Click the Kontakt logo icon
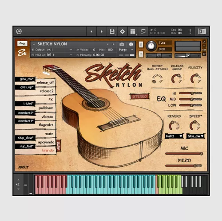The height and width of the screenshot is (221, 222). click(19, 31)
